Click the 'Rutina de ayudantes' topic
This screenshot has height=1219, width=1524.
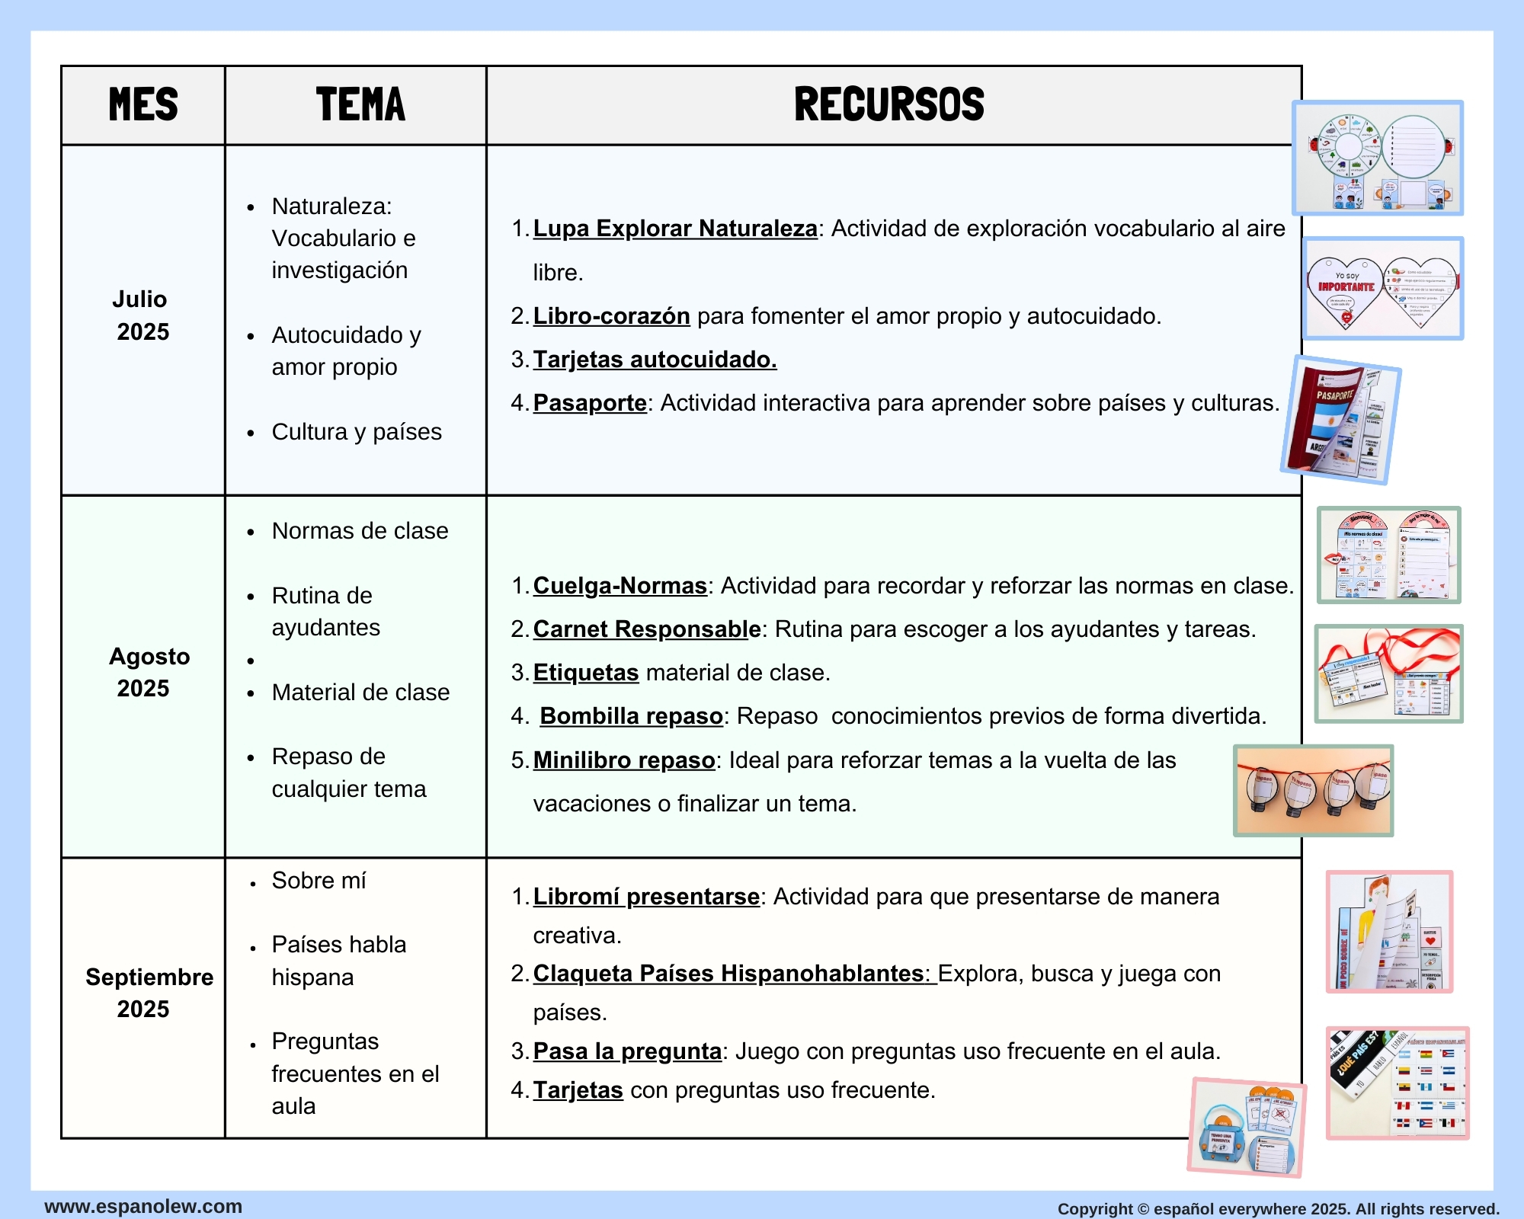point(325,612)
